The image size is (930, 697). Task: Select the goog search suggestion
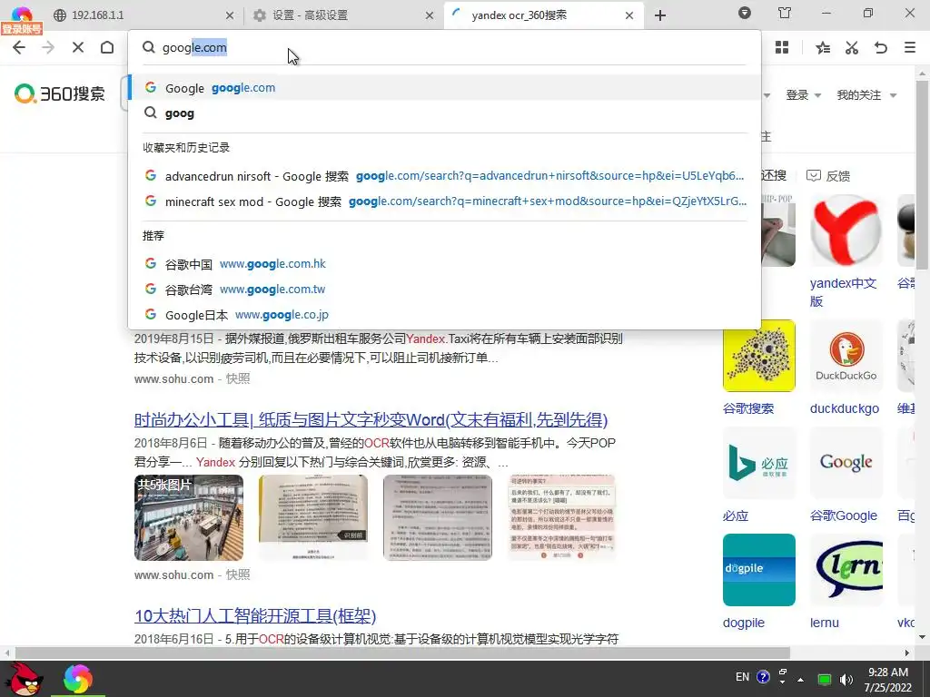[444, 113]
